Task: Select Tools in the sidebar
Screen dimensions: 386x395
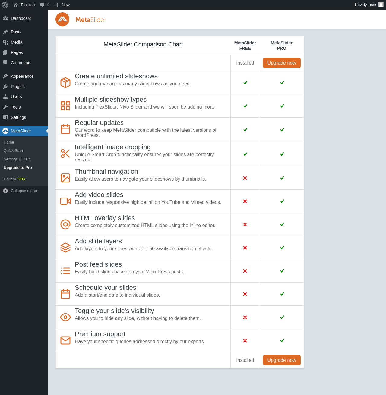Action: point(24,107)
